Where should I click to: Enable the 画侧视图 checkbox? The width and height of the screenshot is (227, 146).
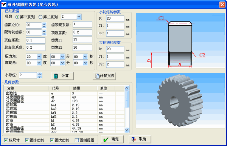coord(77,140)
